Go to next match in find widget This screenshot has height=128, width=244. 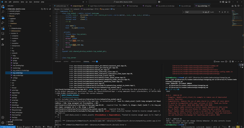tap(222, 12)
